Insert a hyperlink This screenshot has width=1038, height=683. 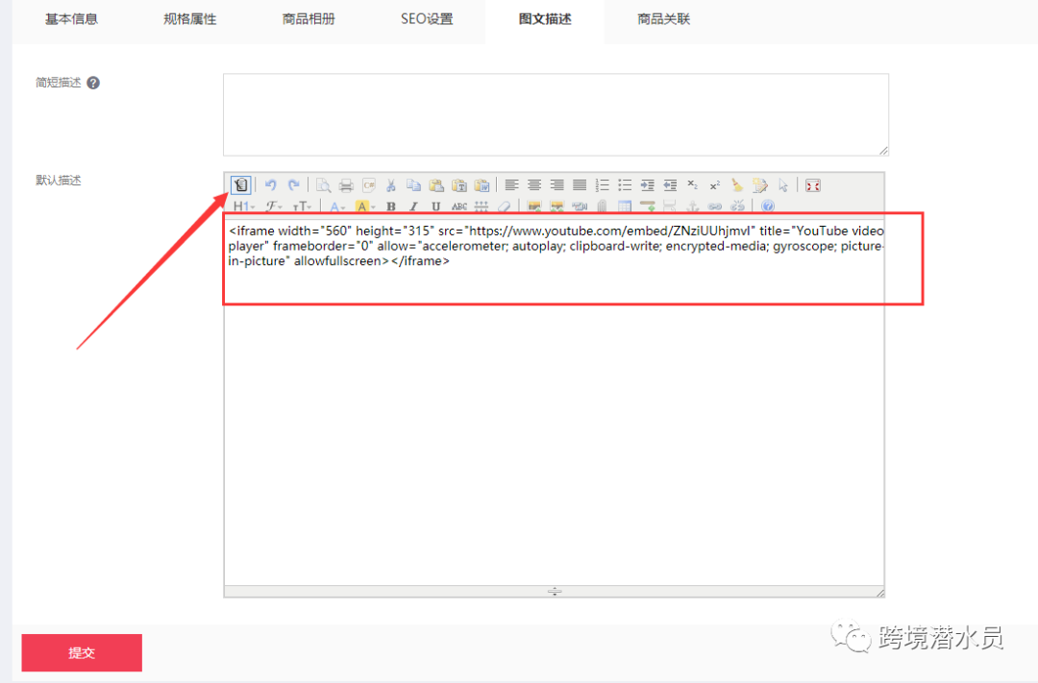pos(715,207)
